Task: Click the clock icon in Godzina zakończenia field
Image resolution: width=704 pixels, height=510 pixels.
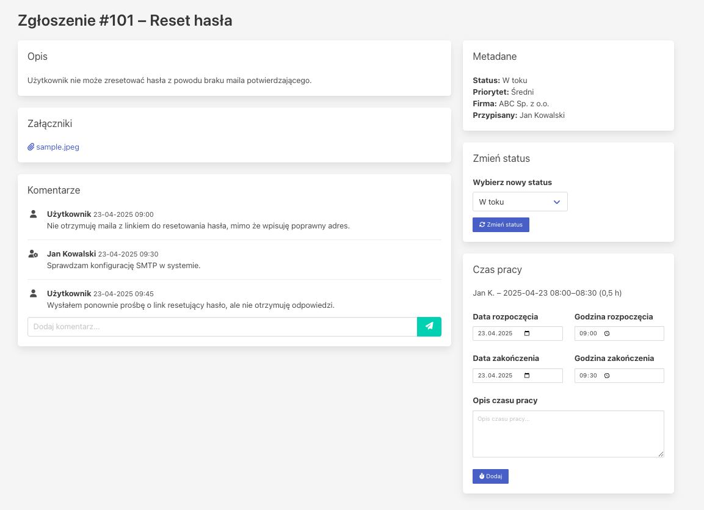Action: (606, 376)
